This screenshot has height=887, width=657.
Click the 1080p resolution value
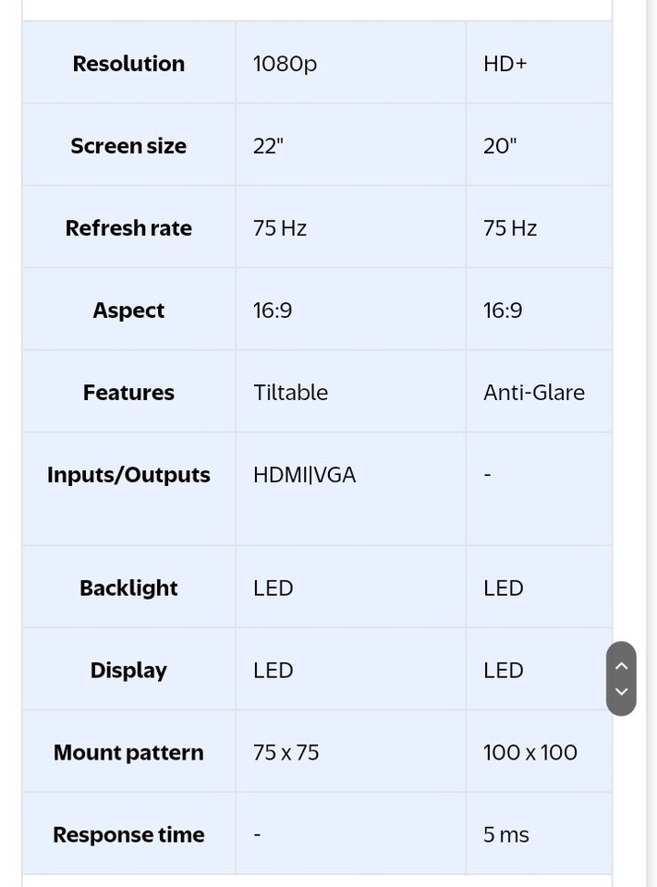pyautogui.click(x=285, y=64)
